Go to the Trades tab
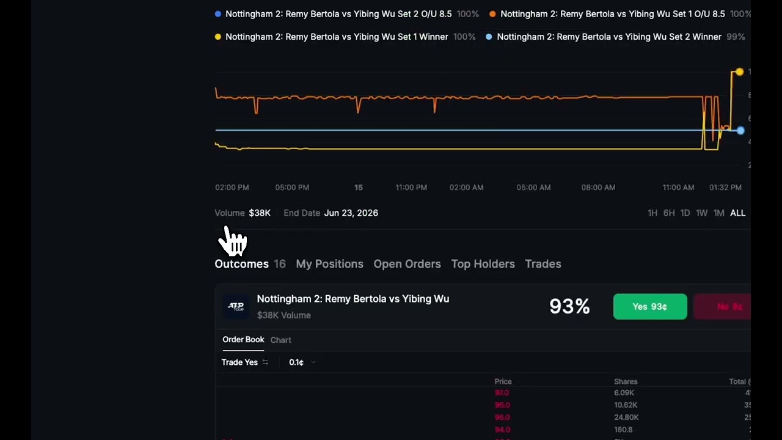 (543, 264)
